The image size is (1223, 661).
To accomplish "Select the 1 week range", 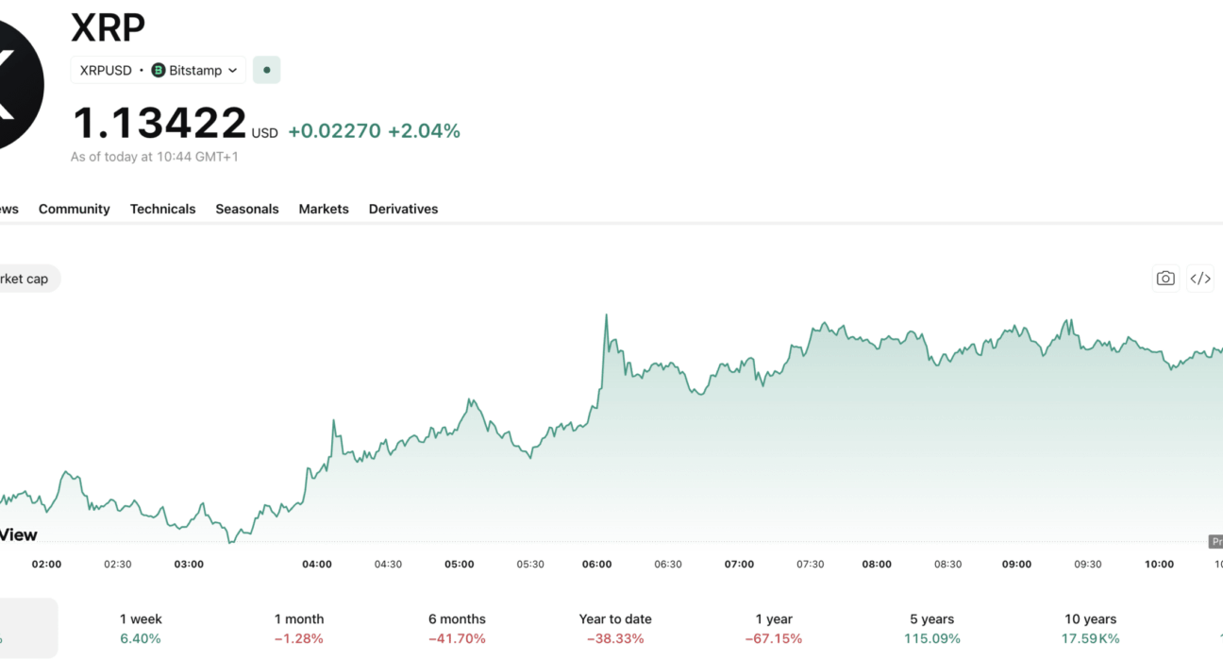I will click(x=141, y=629).
